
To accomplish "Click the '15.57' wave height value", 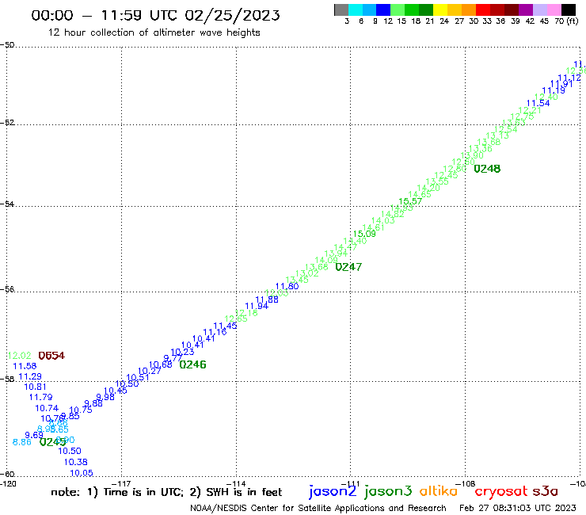I will [x=410, y=201].
